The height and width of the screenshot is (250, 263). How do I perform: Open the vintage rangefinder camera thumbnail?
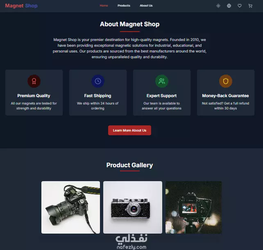[x=133, y=207]
